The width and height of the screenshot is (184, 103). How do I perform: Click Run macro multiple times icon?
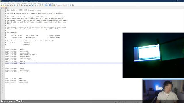[70, 5]
